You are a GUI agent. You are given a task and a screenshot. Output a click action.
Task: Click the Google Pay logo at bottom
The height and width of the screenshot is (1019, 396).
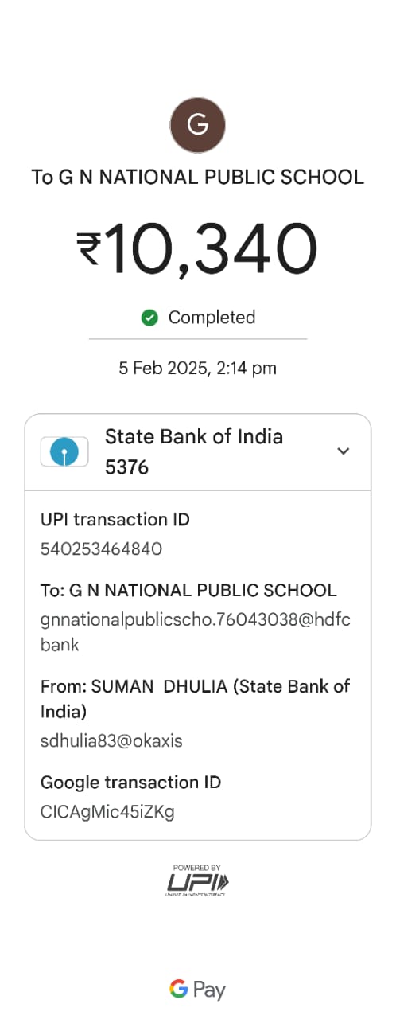click(198, 990)
